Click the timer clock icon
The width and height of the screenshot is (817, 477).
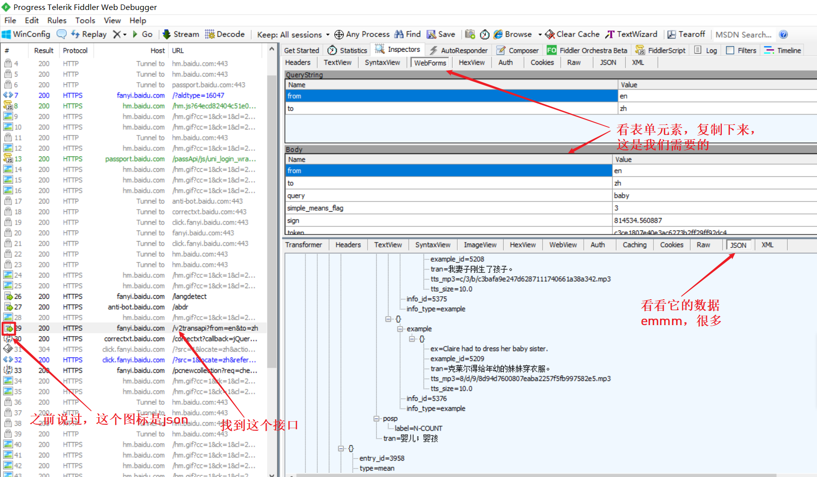click(x=485, y=34)
